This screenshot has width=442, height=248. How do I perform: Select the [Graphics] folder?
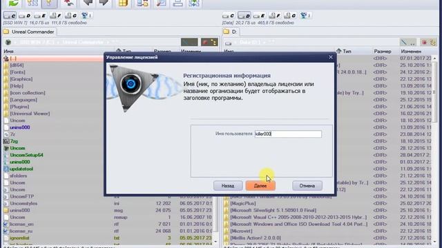coord(21,79)
